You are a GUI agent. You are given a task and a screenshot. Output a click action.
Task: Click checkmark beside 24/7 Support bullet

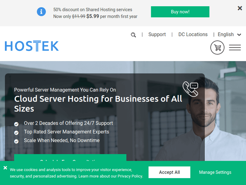pos(16,124)
